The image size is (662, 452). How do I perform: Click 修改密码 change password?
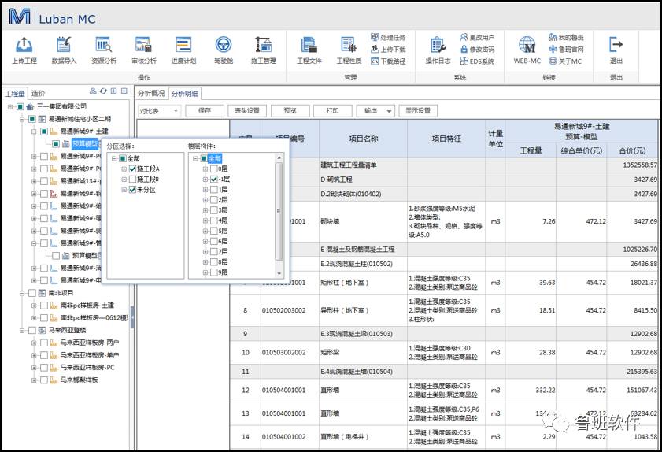(x=477, y=50)
